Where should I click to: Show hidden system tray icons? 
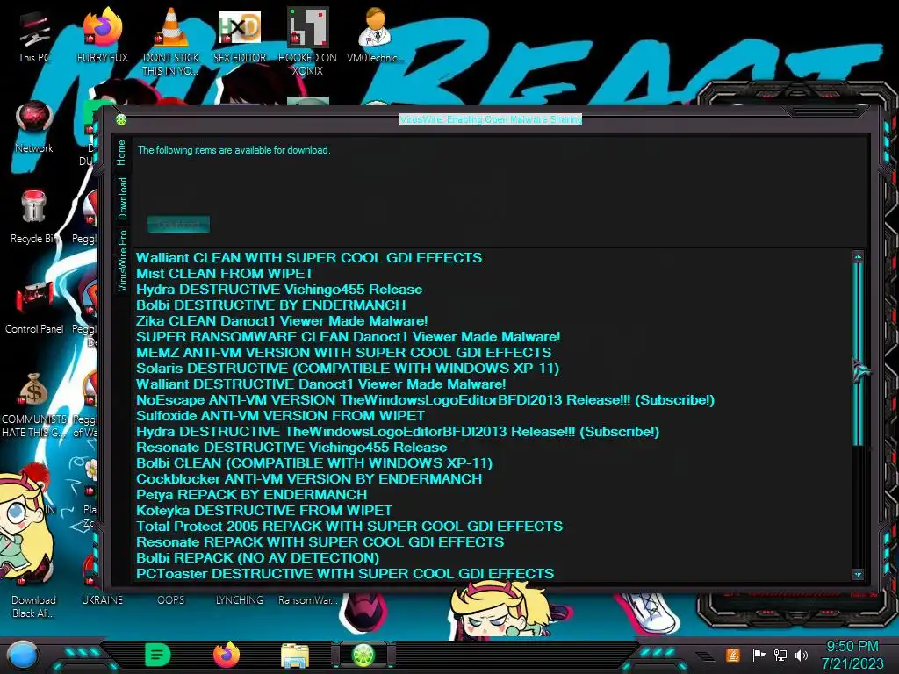[706, 656]
